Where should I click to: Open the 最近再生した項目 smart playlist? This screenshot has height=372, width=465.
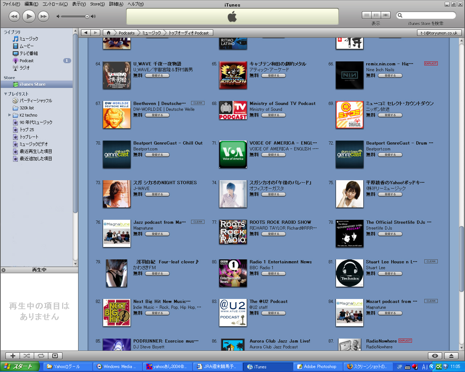(36, 151)
